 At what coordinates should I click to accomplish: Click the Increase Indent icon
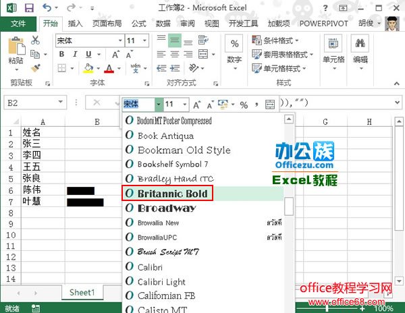tap(175, 68)
